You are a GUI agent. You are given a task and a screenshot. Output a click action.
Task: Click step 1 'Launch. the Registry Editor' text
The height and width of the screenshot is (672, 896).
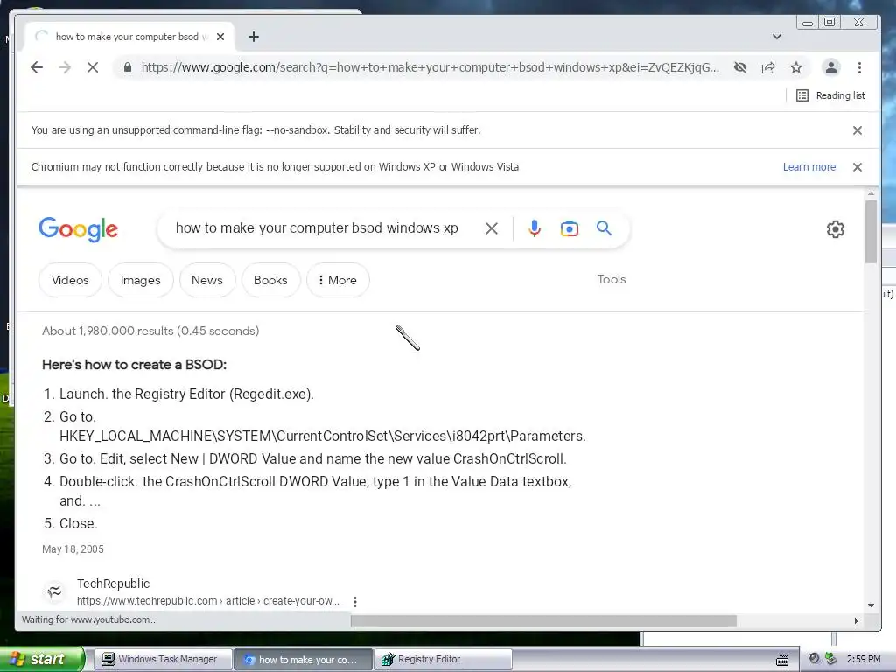tap(186, 395)
